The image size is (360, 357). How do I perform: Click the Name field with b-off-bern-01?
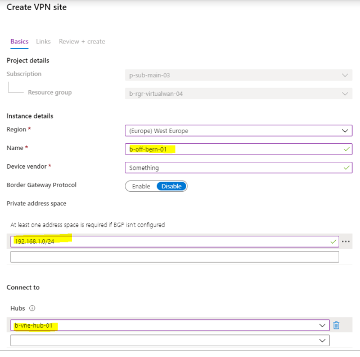225,149
